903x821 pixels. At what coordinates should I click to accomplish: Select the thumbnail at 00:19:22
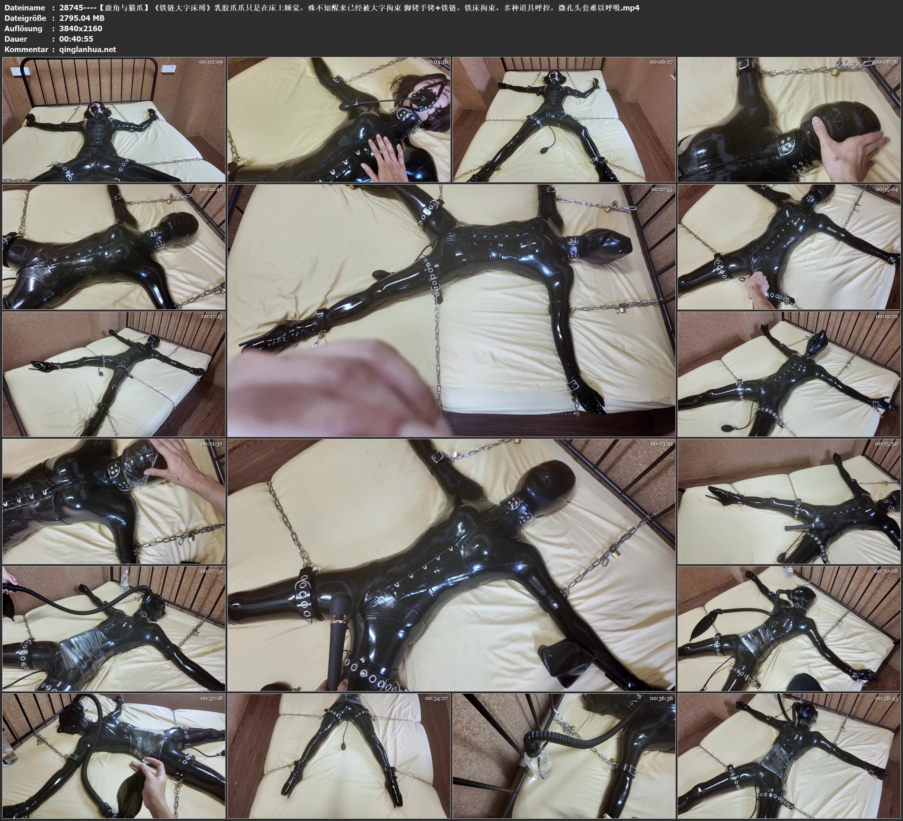pyautogui.click(x=789, y=374)
